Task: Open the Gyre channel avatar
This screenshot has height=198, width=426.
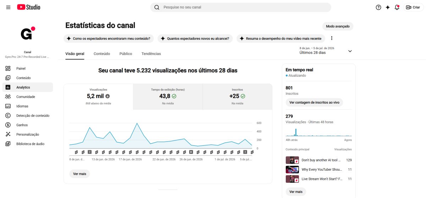Action: (x=27, y=34)
